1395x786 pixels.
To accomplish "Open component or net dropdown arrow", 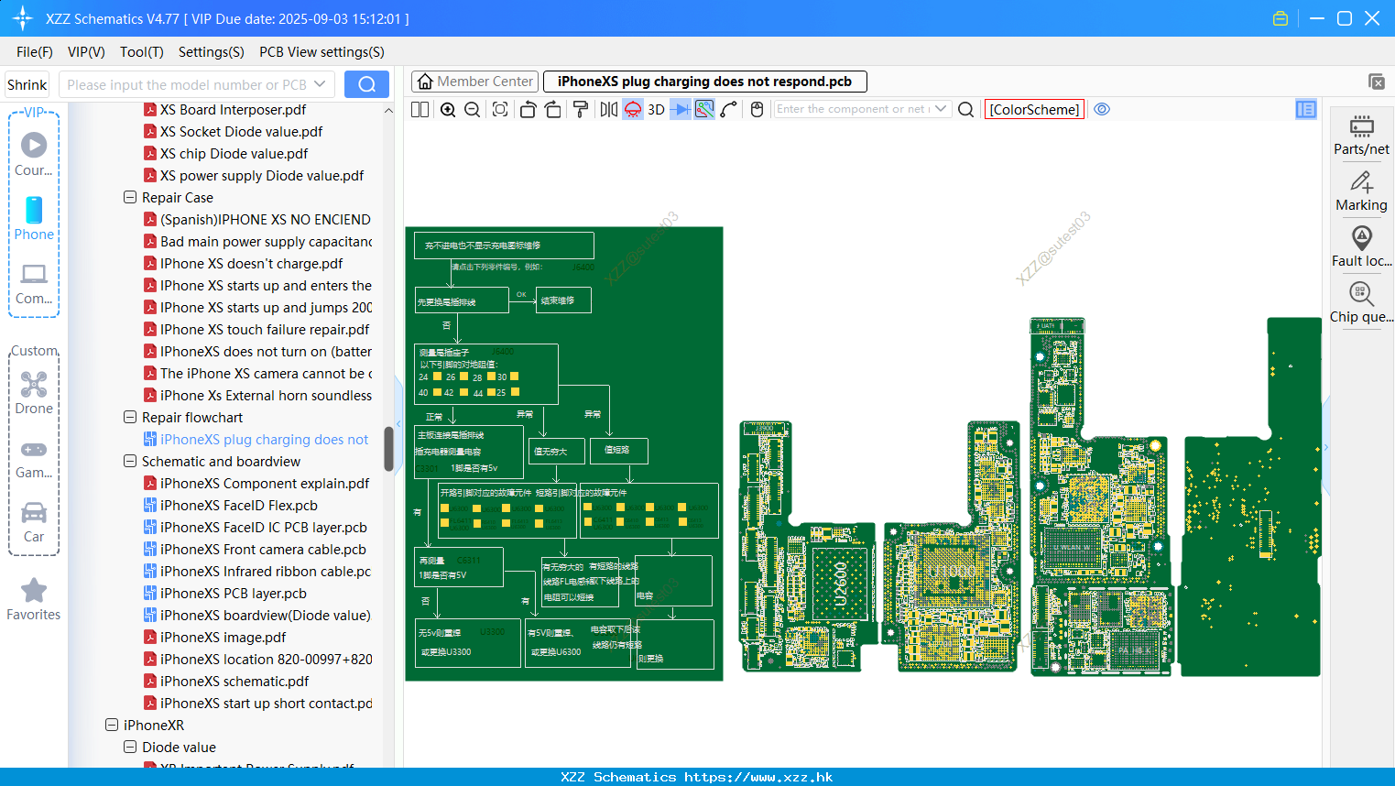I will [941, 109].
